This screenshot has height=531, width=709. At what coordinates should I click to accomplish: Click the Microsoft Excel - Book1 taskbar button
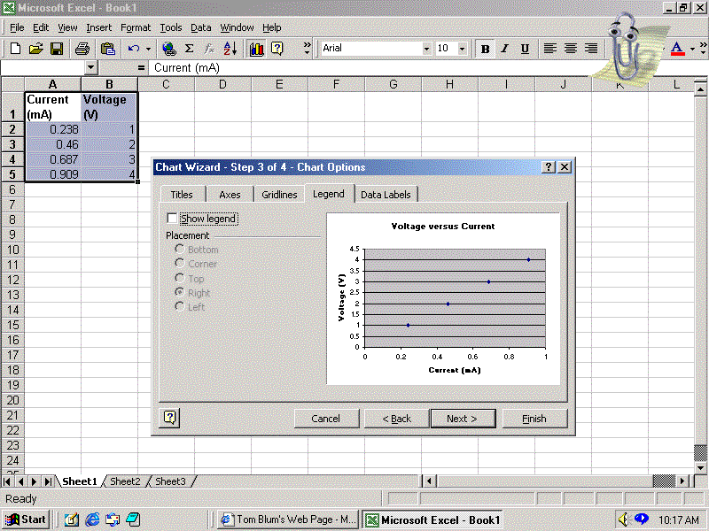(x=432, y=519)
